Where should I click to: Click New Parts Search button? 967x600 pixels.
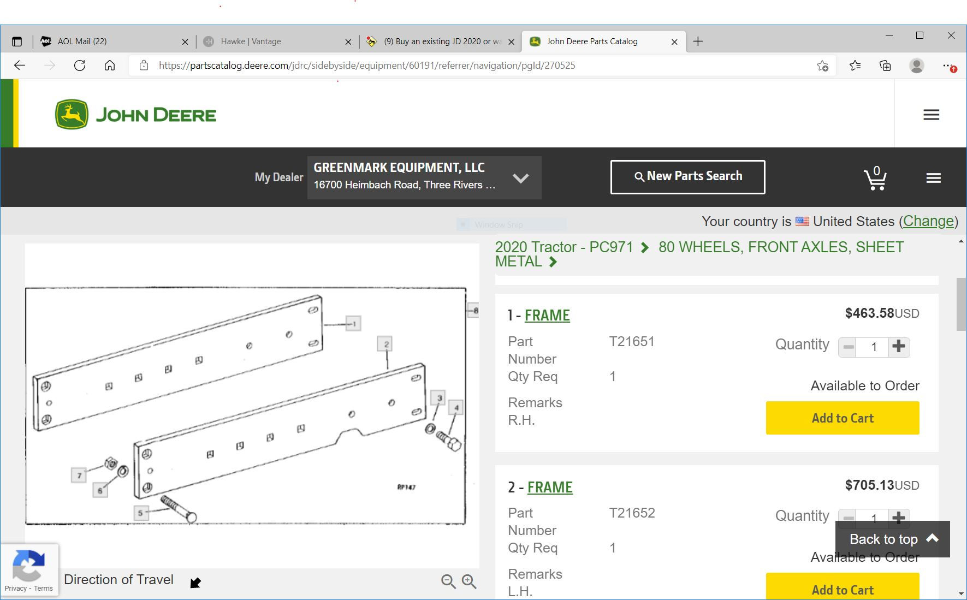(x=687, y=177)
